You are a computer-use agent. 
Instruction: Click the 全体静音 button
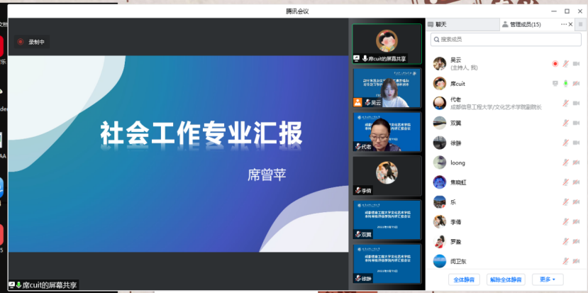(465, 280)
